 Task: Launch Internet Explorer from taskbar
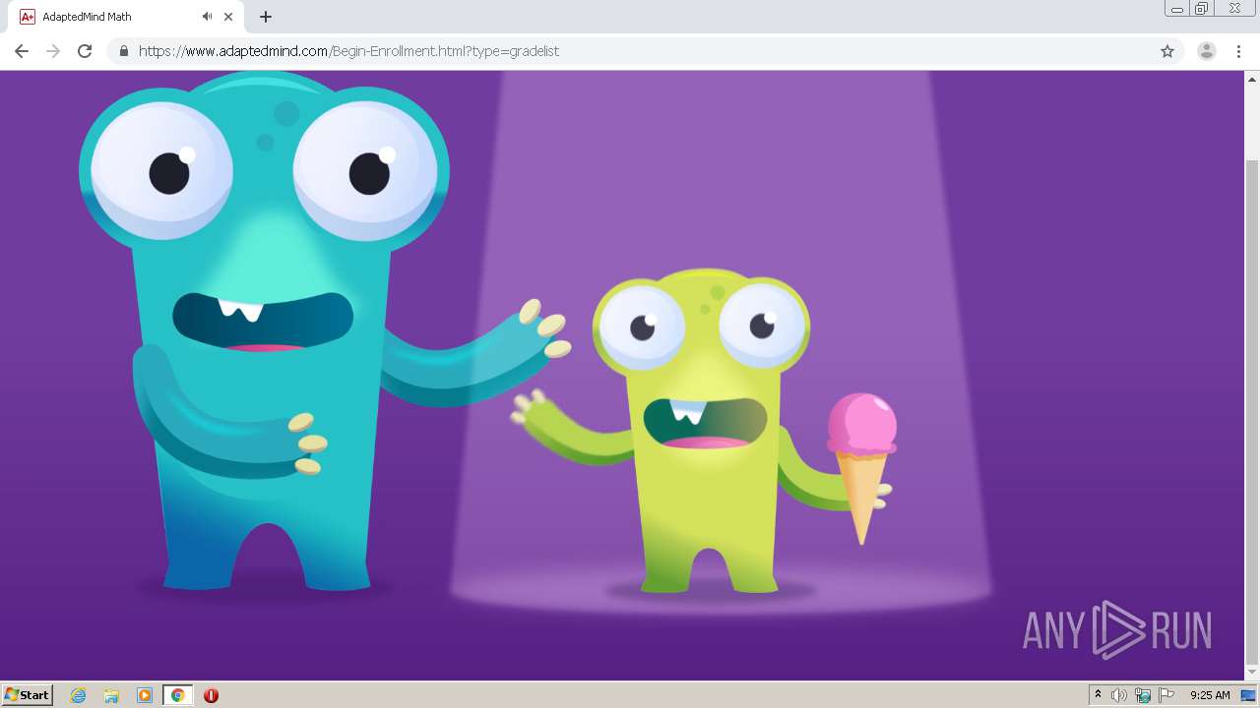pyautogui.click(x=79, y=695)
